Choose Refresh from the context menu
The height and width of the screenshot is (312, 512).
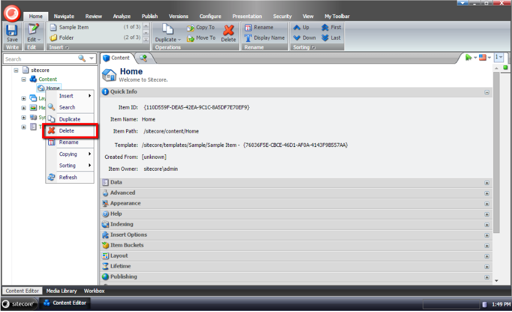point(70,178)
